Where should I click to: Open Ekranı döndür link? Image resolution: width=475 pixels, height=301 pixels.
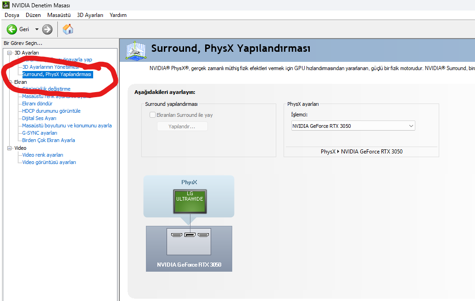(37, 104)
